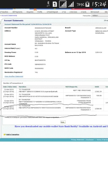
Task: Tap the battery charging icon in status bar
Action: pyautogui.click(x=87, y=4)
